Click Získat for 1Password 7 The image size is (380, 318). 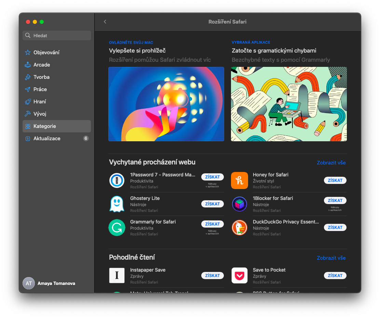tap(212, 177)
